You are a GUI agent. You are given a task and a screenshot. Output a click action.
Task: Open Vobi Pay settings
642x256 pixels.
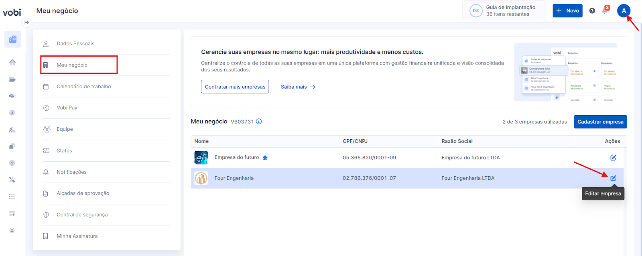pos(106,108)
